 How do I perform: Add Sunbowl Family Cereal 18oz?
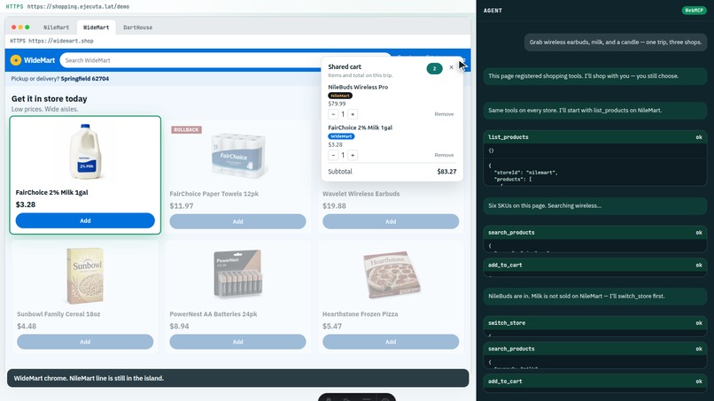[85, 342]
